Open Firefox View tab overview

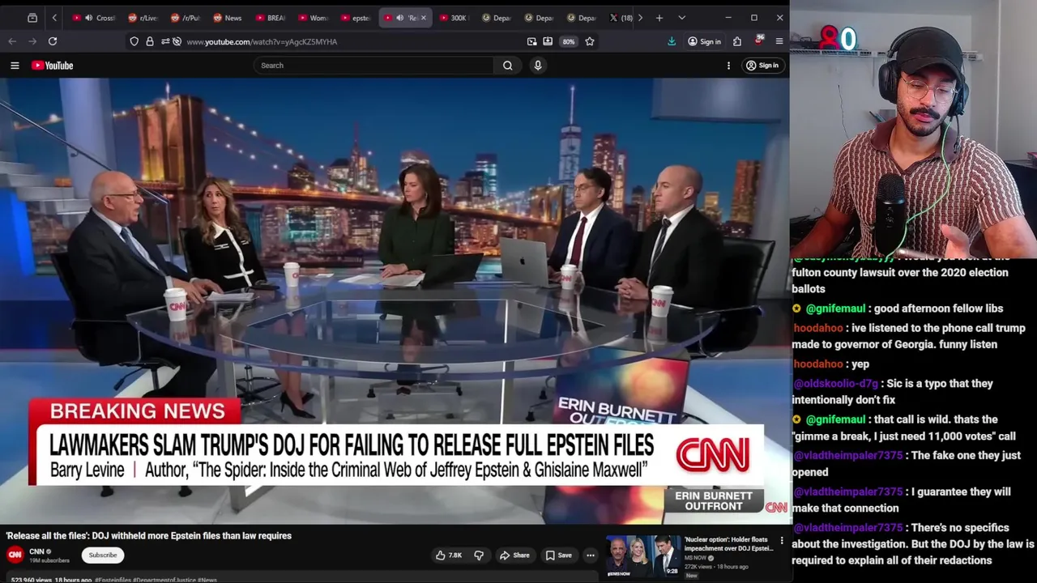coord(32,18)
